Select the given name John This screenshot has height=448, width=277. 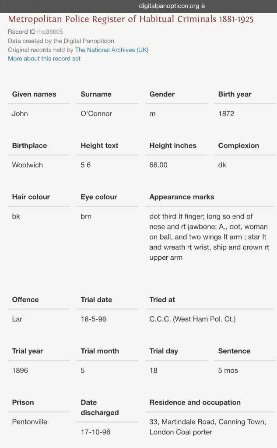point(20,114)
